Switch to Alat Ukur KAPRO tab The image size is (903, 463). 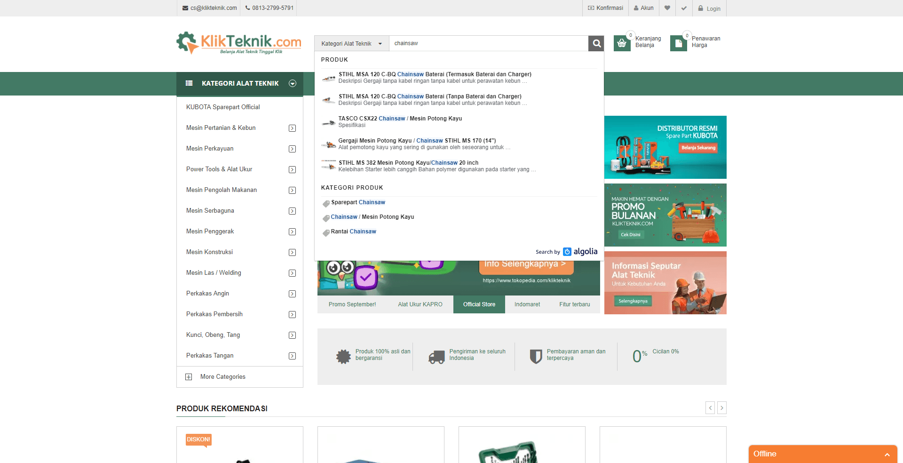(420, 304)
